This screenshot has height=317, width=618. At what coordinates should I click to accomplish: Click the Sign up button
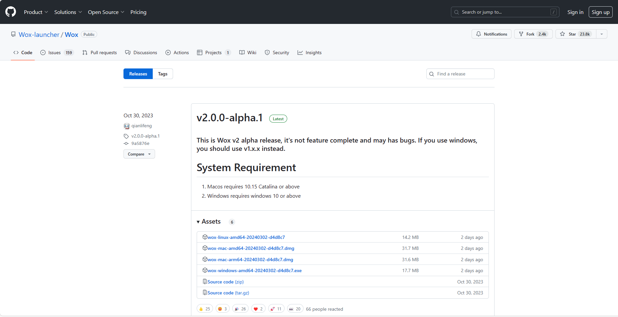(600, 12)
